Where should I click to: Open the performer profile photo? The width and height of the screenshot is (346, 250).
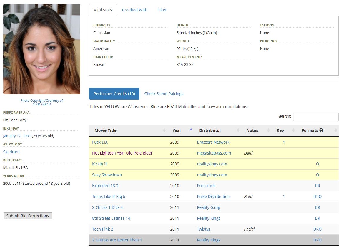pyautogui.click(x=42, y=49)
